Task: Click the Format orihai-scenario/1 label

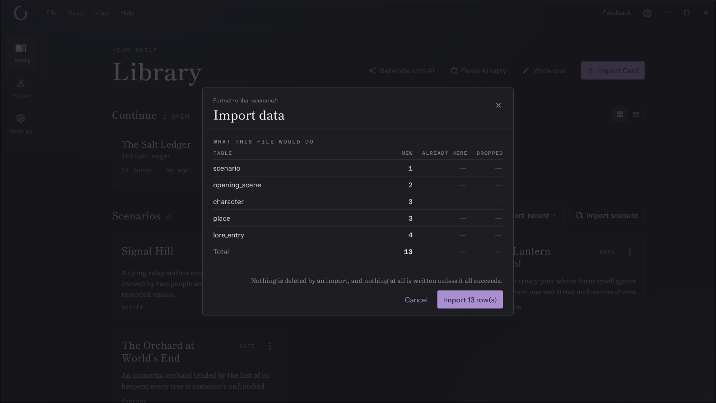Action: click(246, 101)
